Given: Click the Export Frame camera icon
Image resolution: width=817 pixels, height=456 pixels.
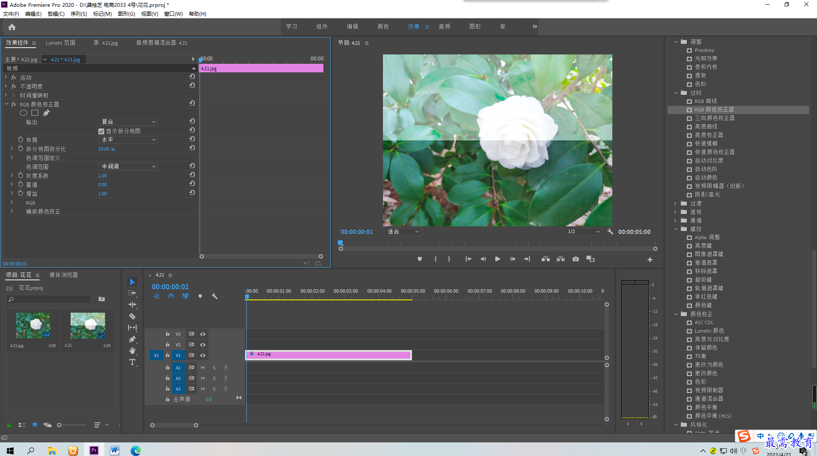Looking at the screenshot, I should (x=576, y=259).
